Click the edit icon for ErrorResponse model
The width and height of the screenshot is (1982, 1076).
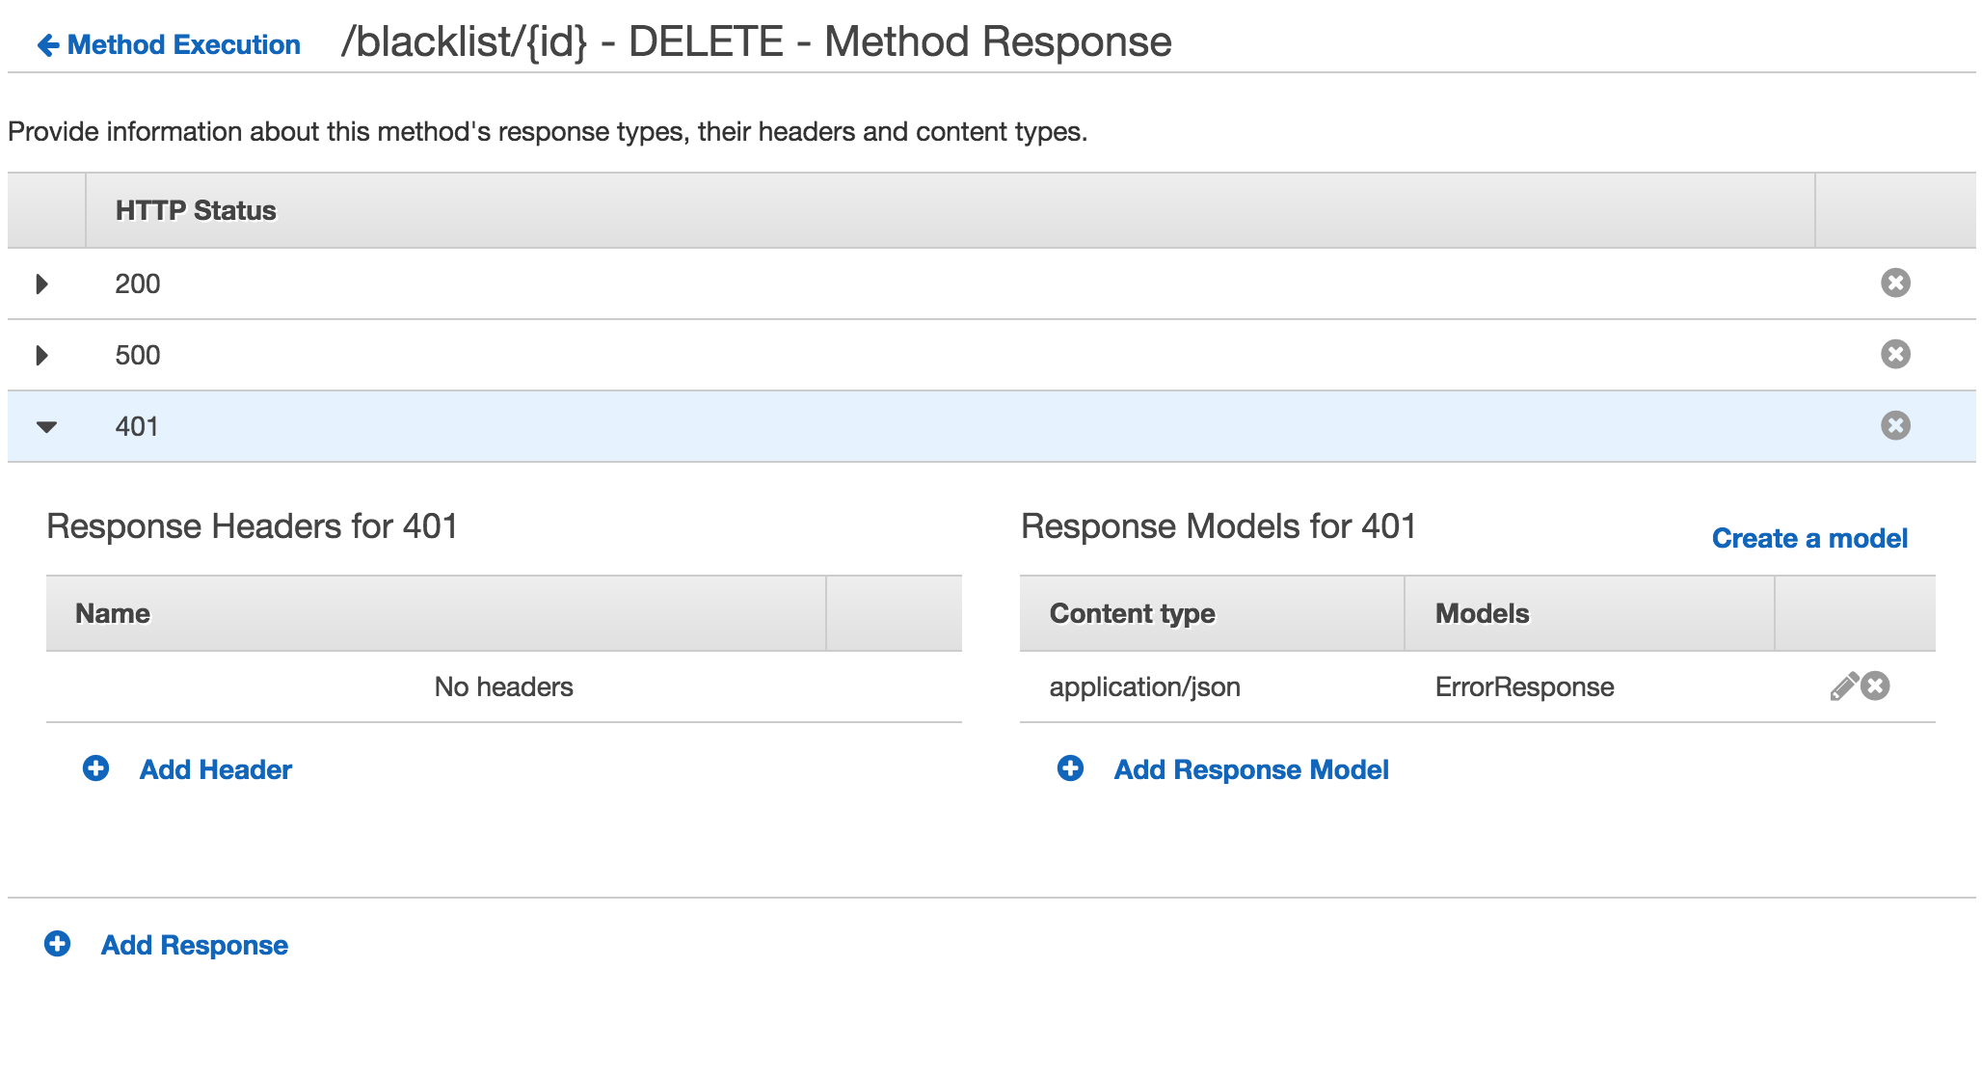coord(1843,686)
